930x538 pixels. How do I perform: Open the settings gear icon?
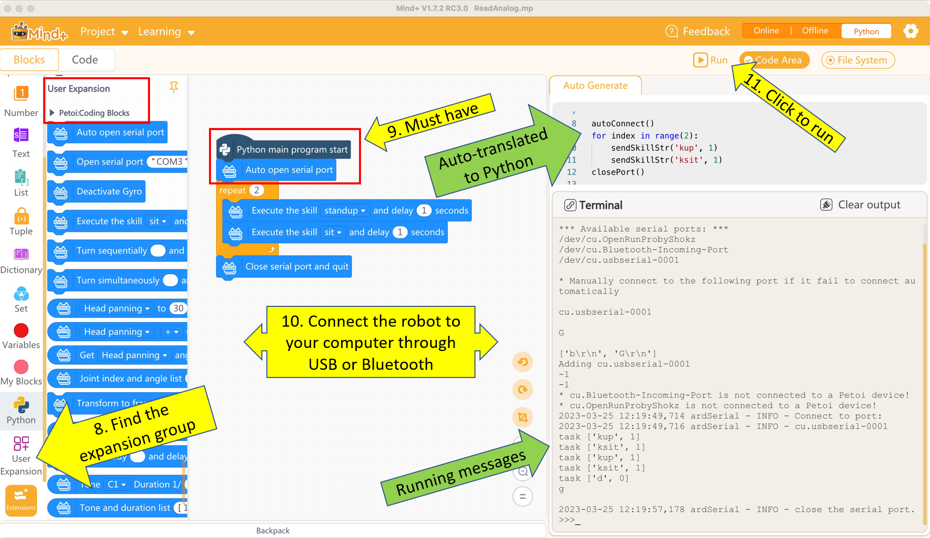911,31
